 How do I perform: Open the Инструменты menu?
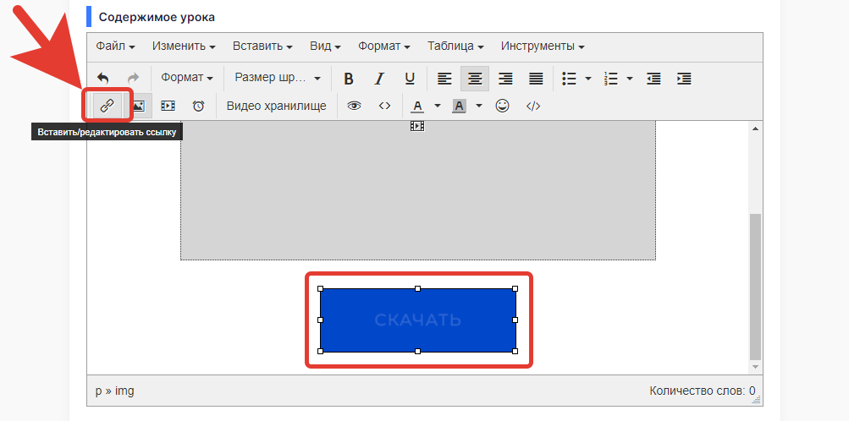click(543, 46)
